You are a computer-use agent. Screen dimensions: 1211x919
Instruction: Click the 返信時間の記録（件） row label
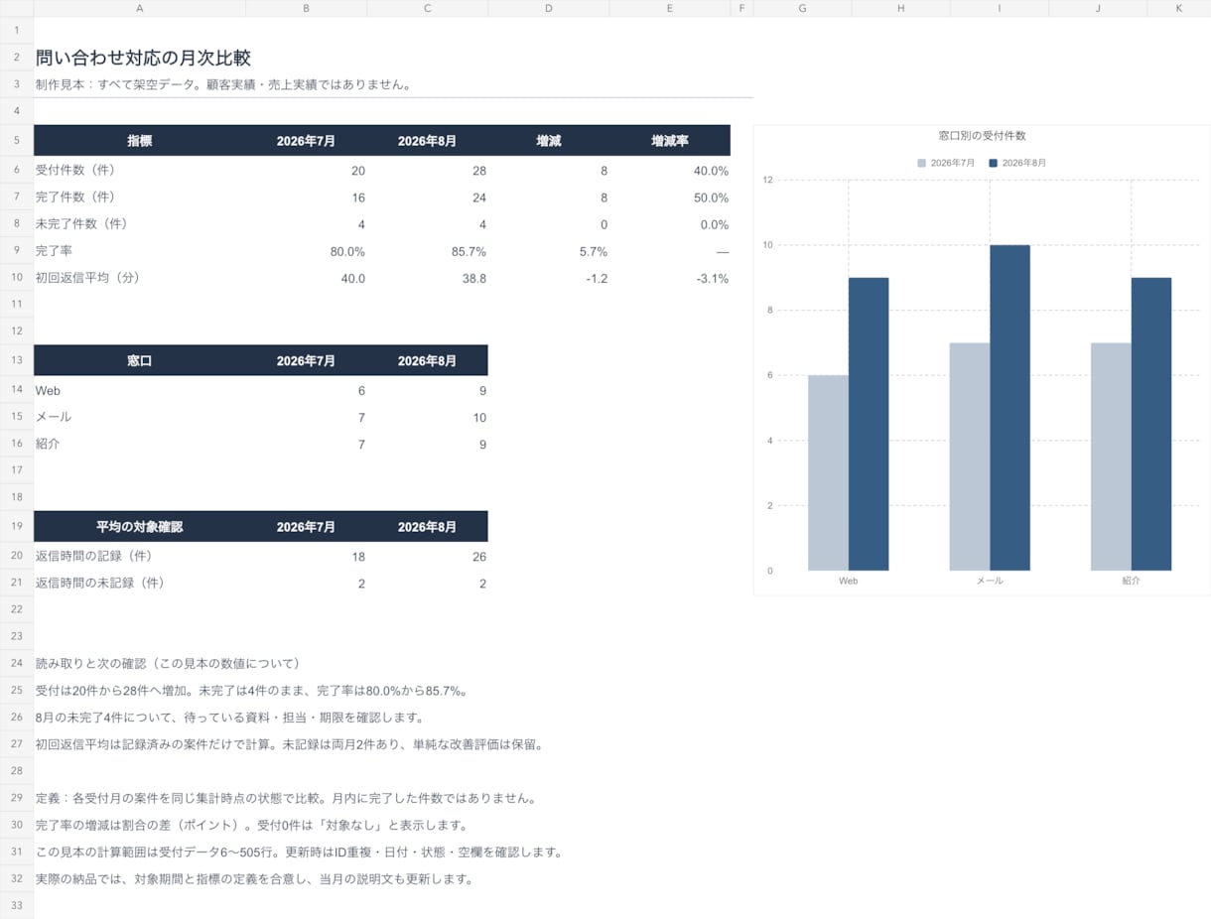93,556
